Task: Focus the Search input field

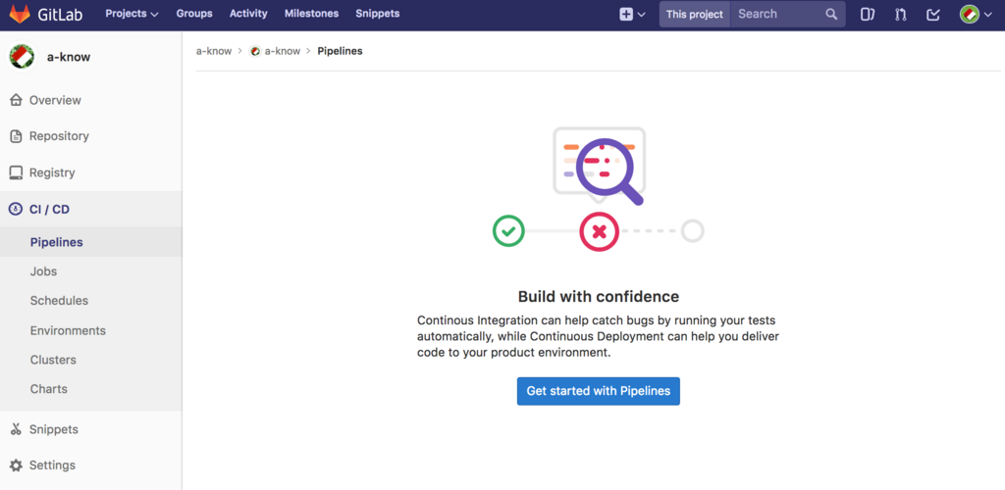Action: 777,14
